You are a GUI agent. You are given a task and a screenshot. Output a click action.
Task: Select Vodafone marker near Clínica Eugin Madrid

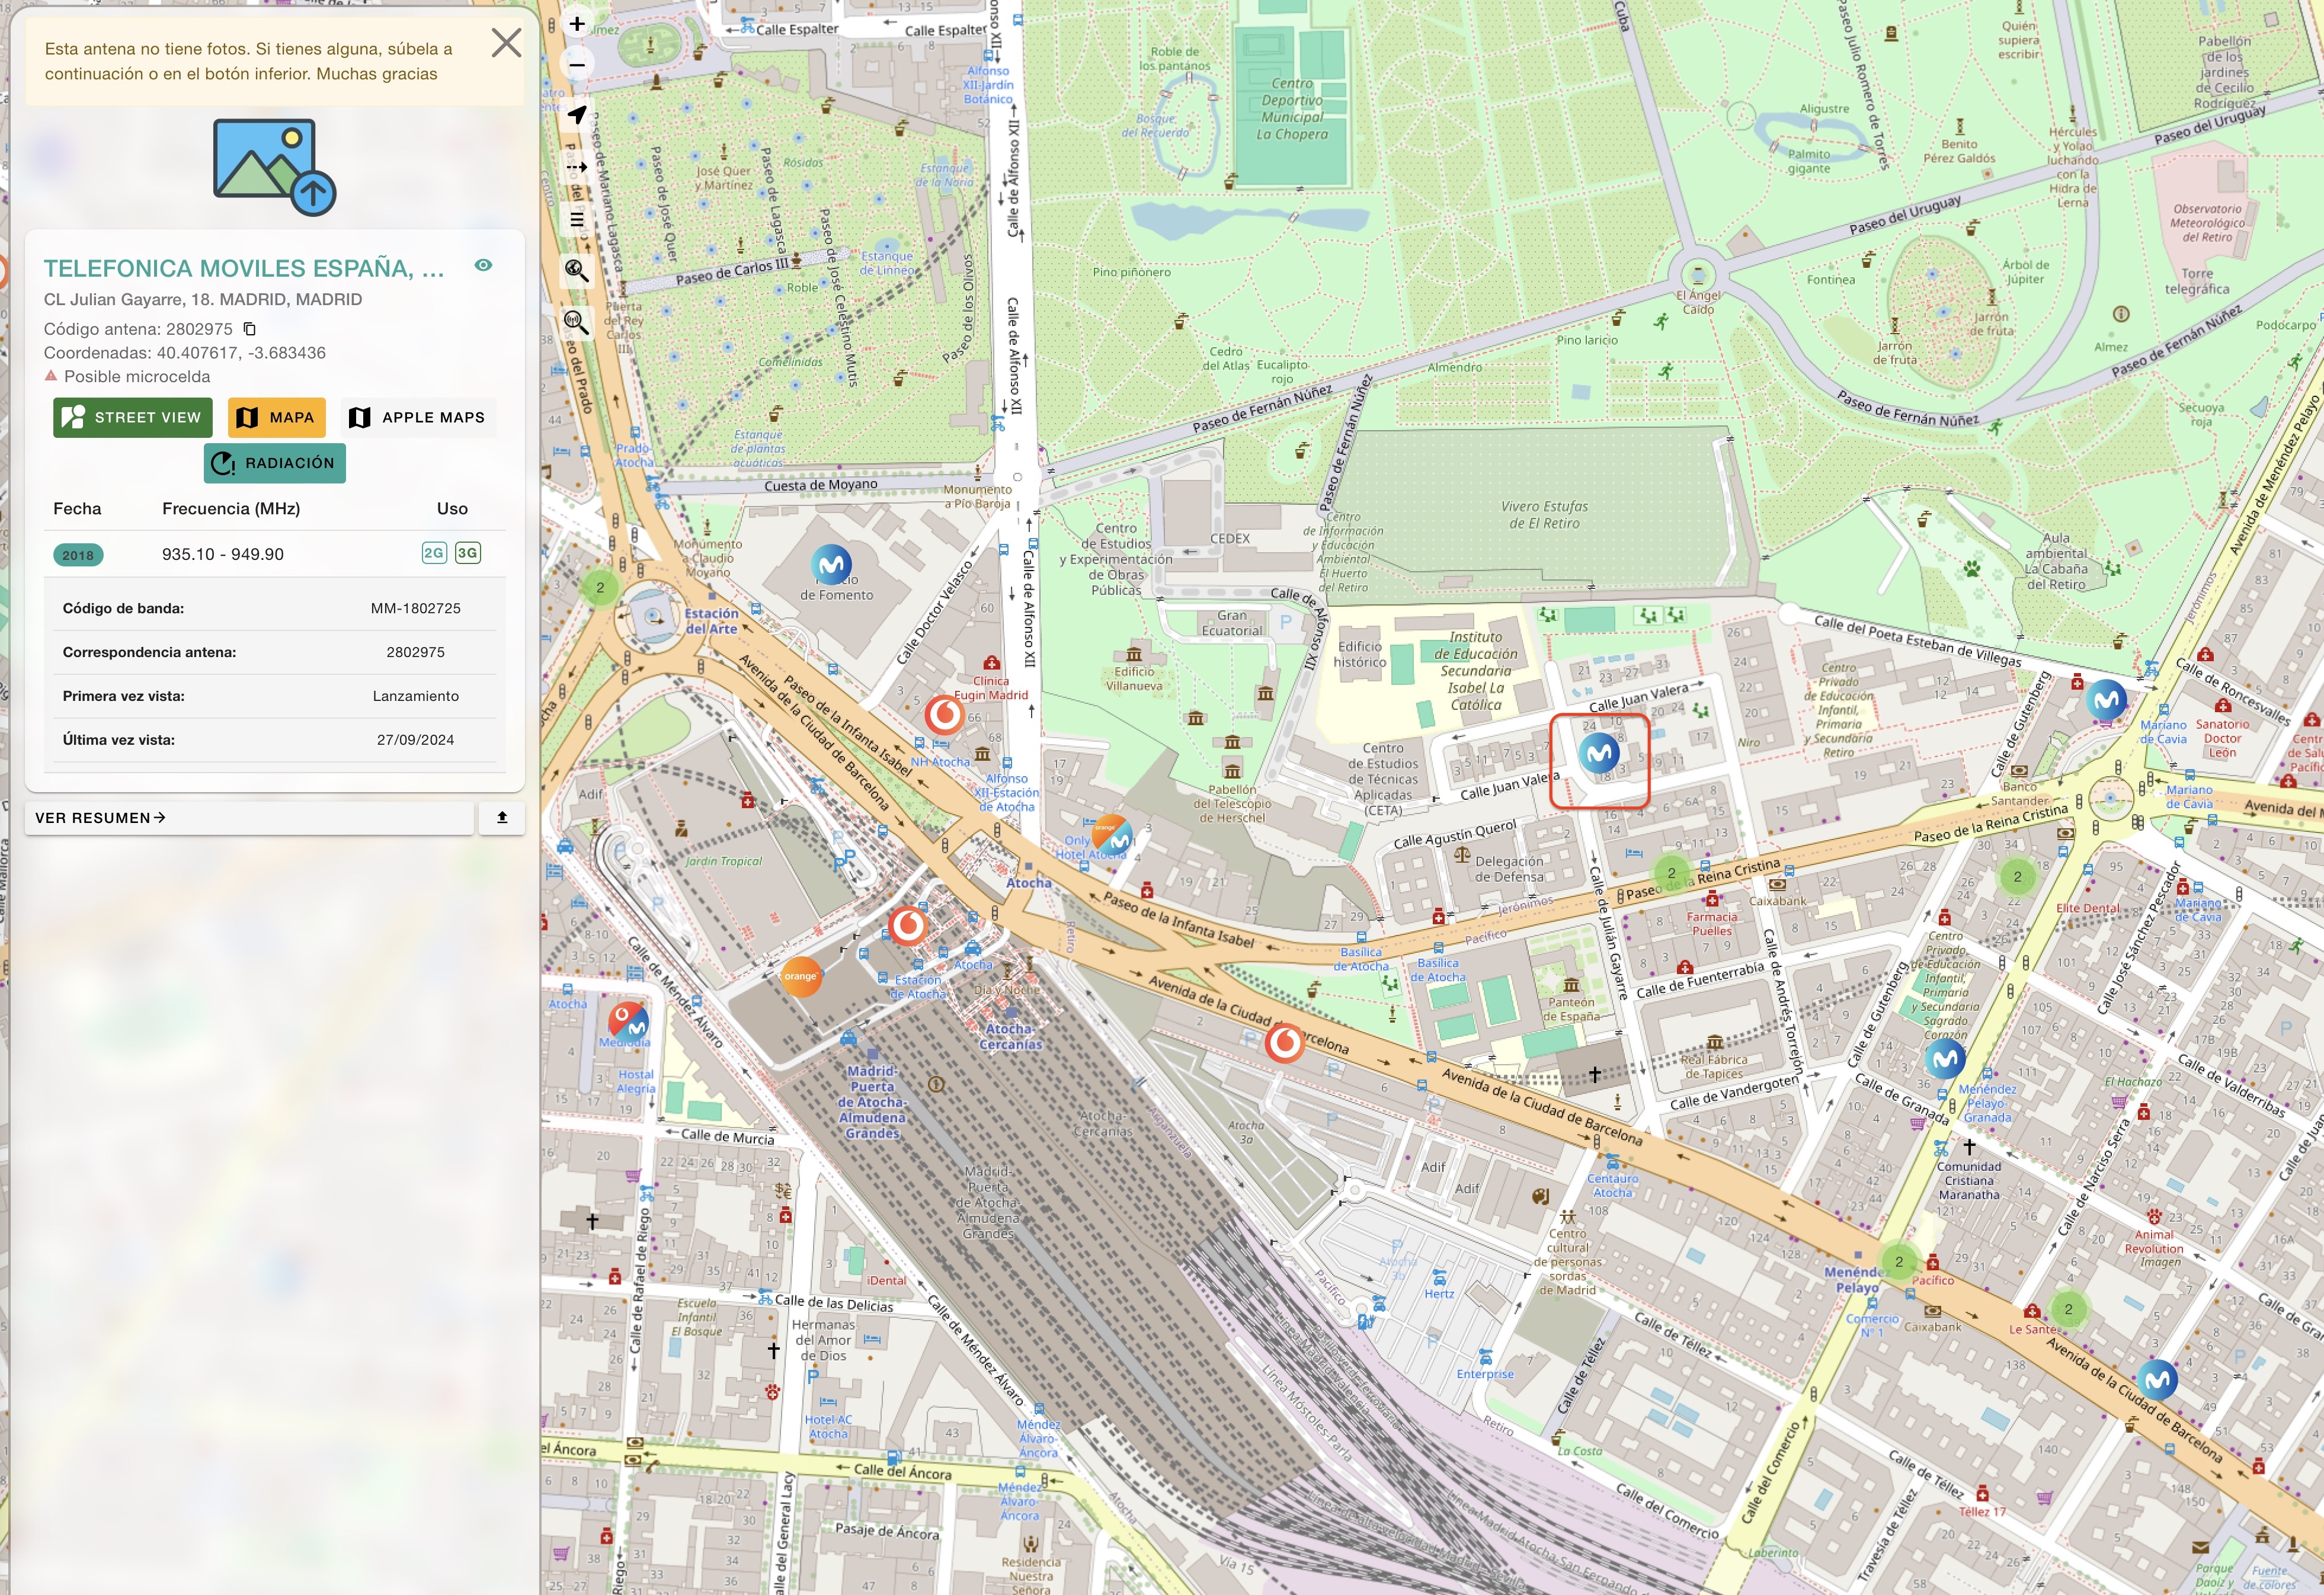click(x=944, y=714)
